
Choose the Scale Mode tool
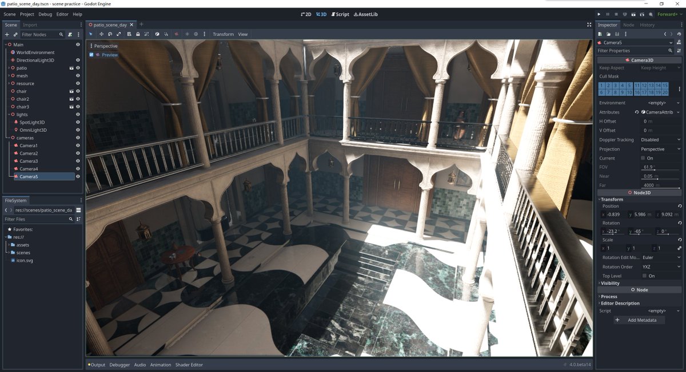click(x=118, y=34)
